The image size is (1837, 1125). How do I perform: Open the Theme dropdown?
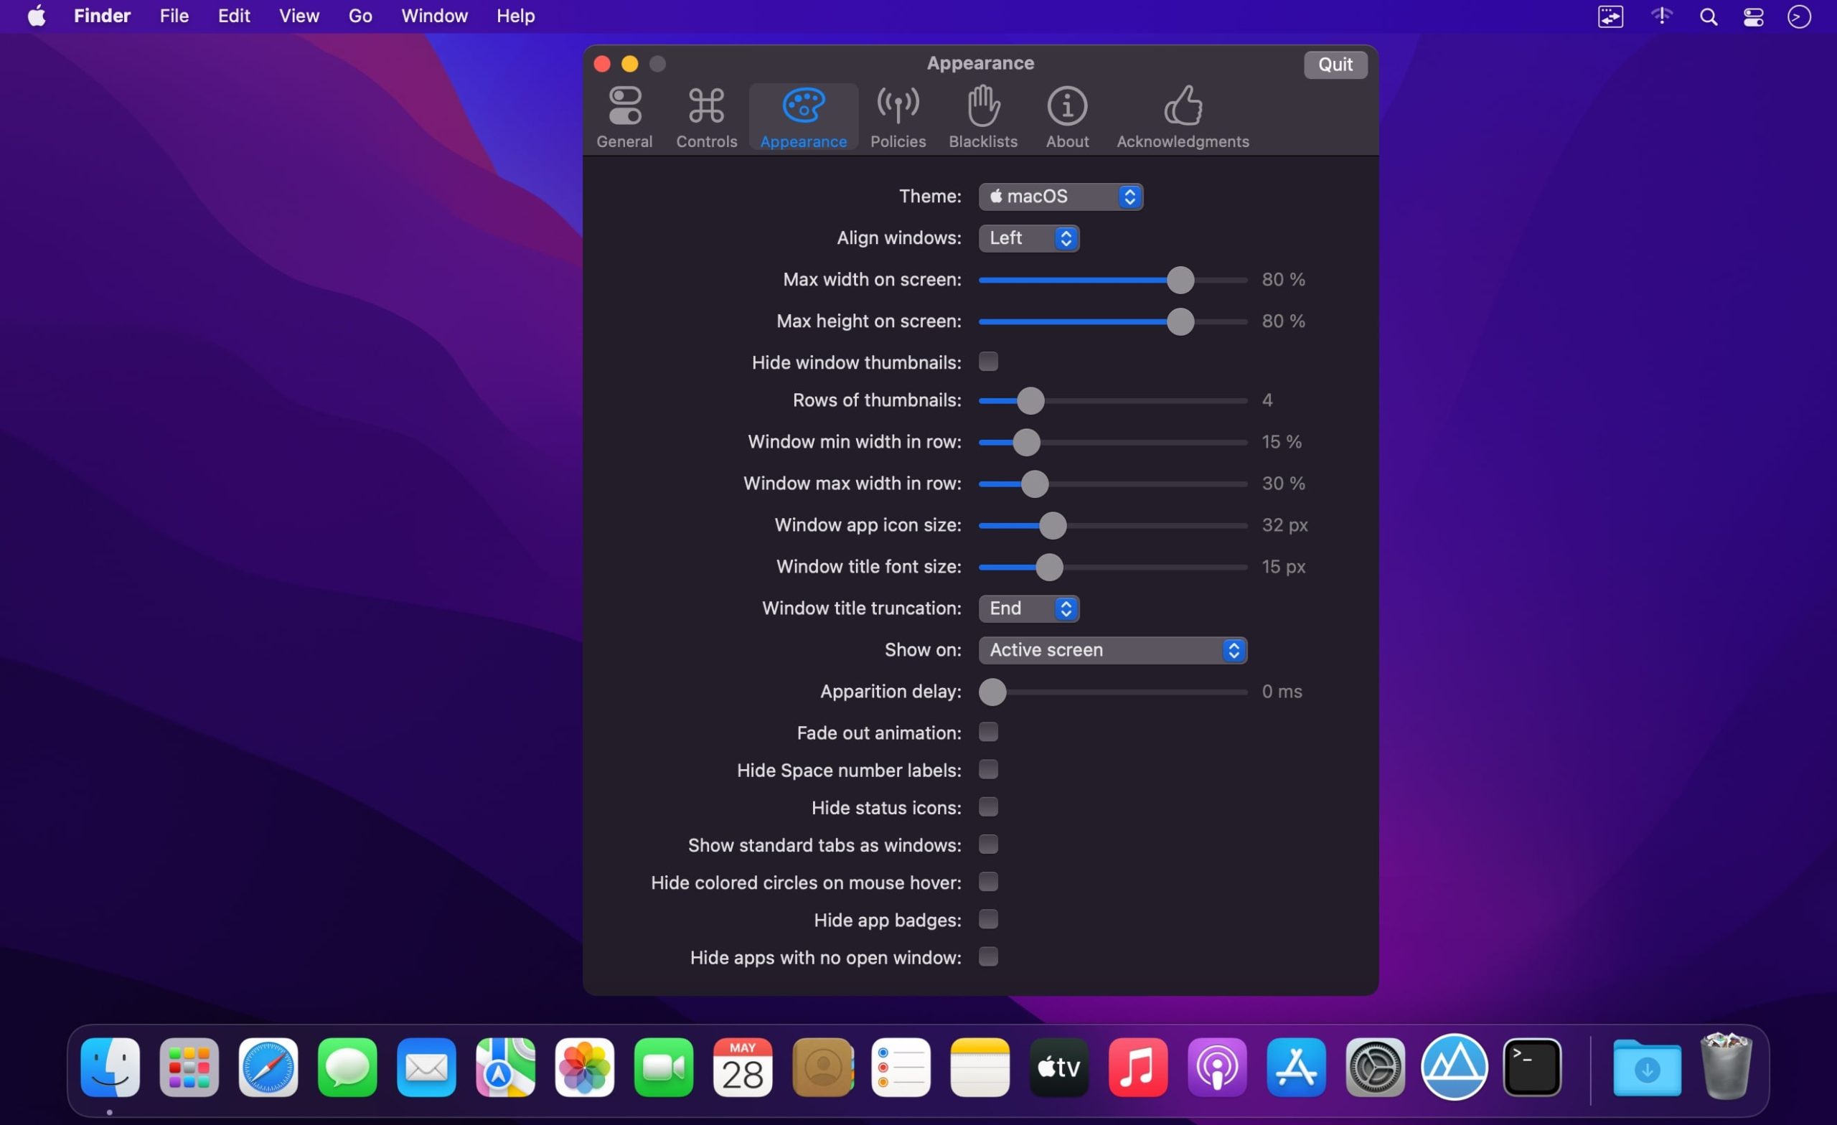click(x=1060, y=196)
